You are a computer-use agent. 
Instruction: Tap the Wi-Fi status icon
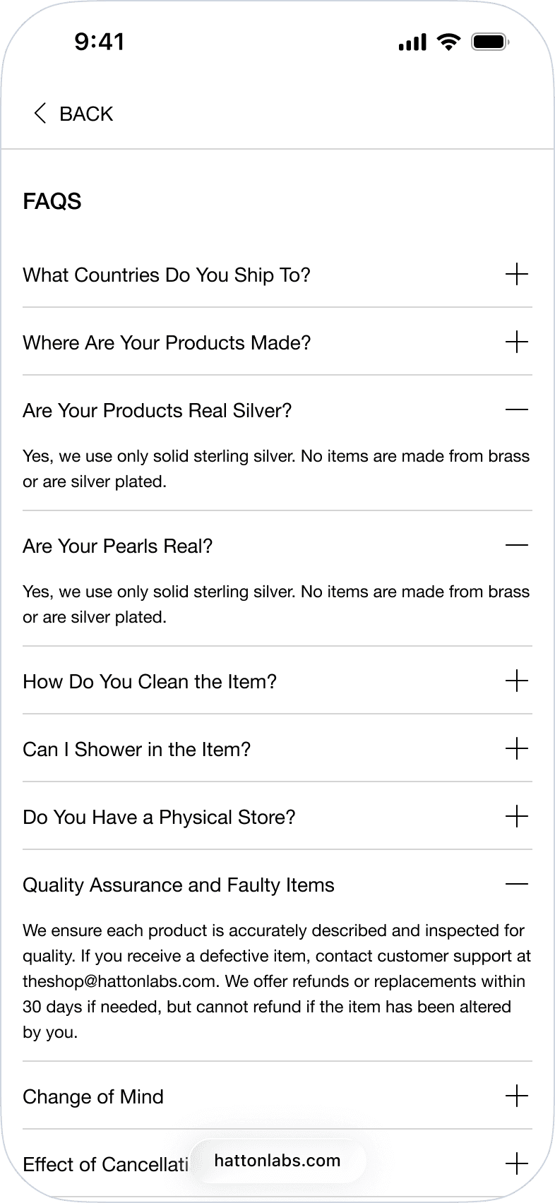coord(448,42)
